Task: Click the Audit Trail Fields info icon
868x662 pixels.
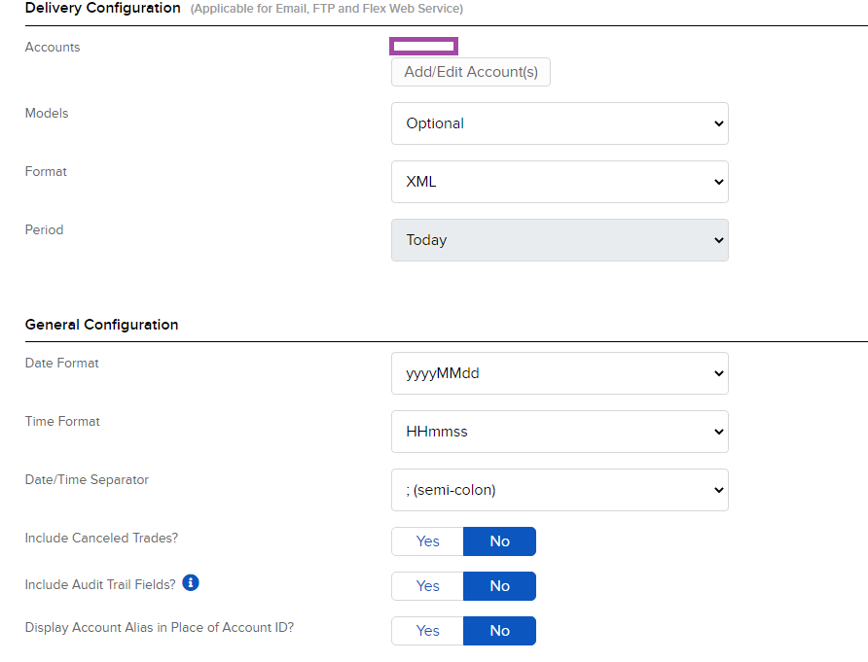Action: click(x=191, y=583)
